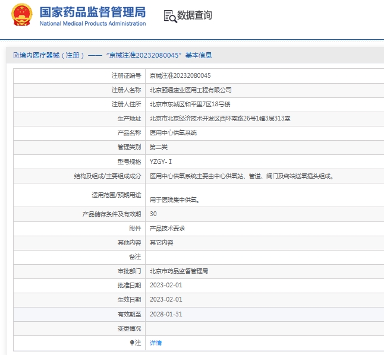This screenshot has height=355, width=384.
Task: Click the 注册人名称 label
Action: click(127, 90)
